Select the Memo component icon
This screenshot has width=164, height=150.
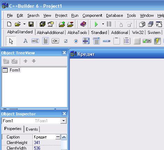pyautogui.click(x=45, y=41)
